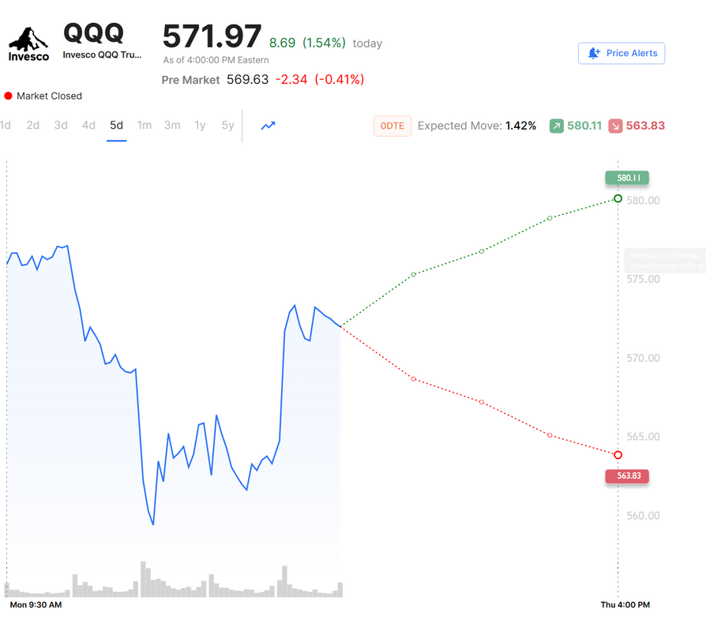Click the red 563.83 endpoint marker
The height and width of the screenshot is (632, 706).
point(618,455)
